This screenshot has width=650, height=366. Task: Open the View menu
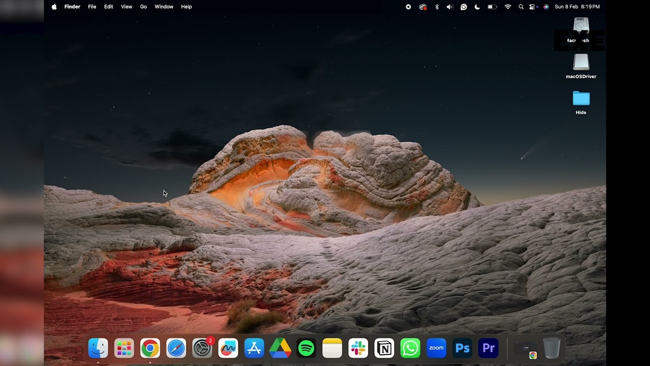(x=126, y=7)
